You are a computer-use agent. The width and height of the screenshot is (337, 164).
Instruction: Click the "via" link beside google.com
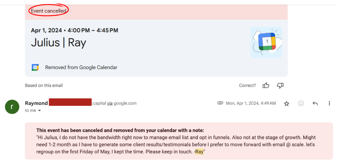pyautogui.click(x=110, y=103)
